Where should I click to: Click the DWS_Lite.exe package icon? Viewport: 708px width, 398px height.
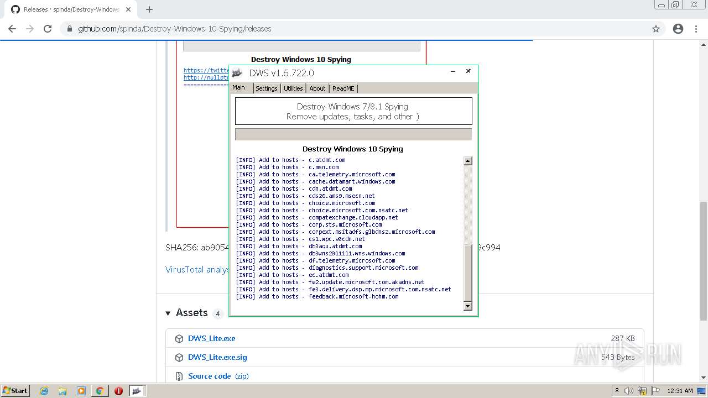(179, 339)
